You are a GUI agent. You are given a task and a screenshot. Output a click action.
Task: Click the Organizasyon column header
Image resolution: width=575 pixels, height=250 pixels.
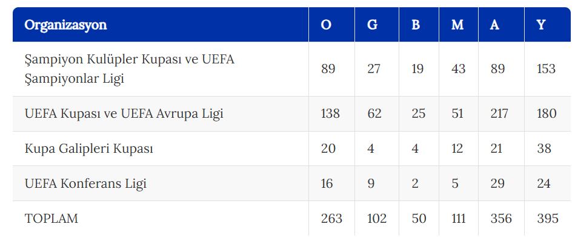point(65,25)
